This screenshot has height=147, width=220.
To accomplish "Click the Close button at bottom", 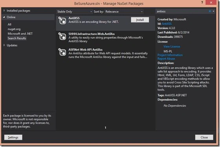I will click(x=204, y=137).
